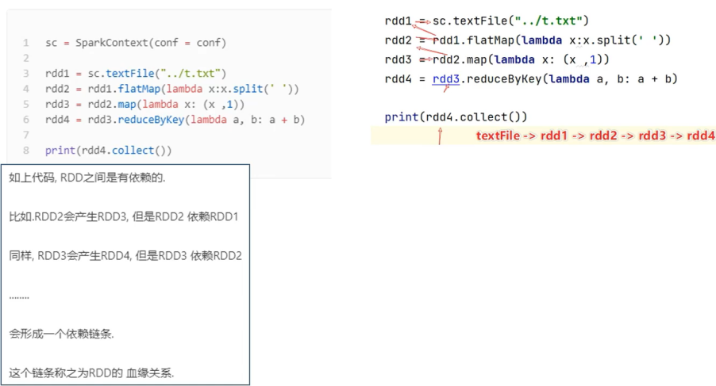The width and height of the screenshot is (716, 386).
Task: Click line number 8 in the left gutter
Action: (x=26, y=151)
